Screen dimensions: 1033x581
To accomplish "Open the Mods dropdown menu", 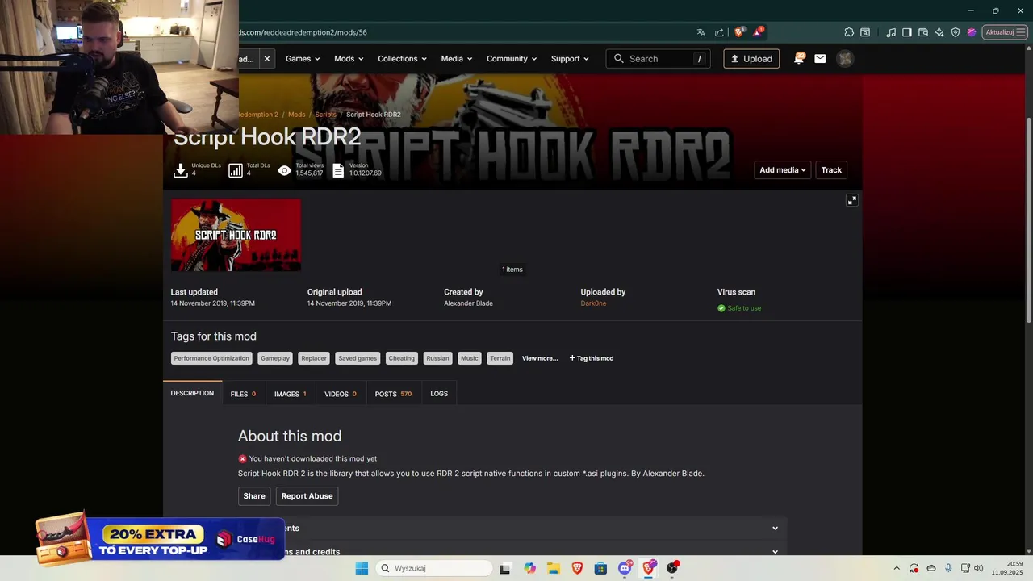I will pos(349,59).
